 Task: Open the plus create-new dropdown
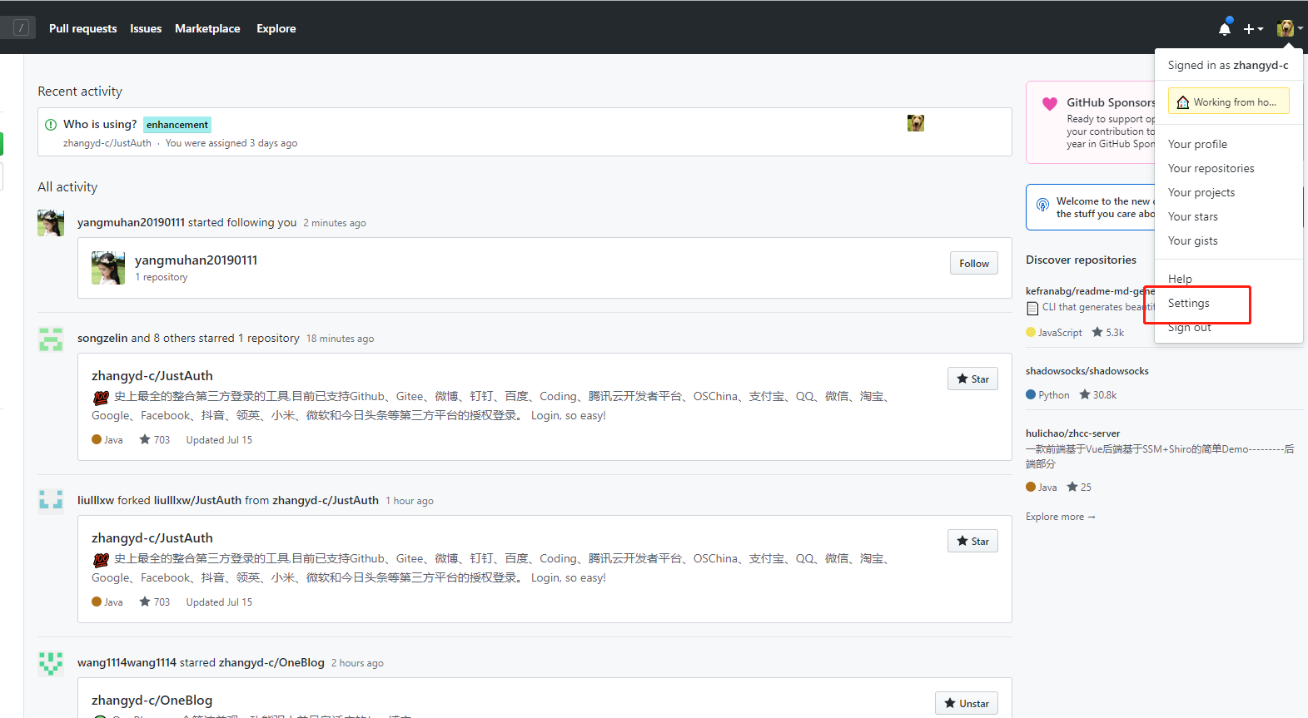pyautogui.click(x=1253, y=28)
